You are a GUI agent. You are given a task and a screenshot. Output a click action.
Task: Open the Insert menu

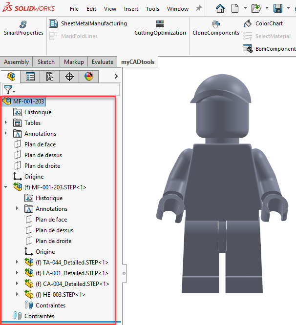[x=131, y=9]
